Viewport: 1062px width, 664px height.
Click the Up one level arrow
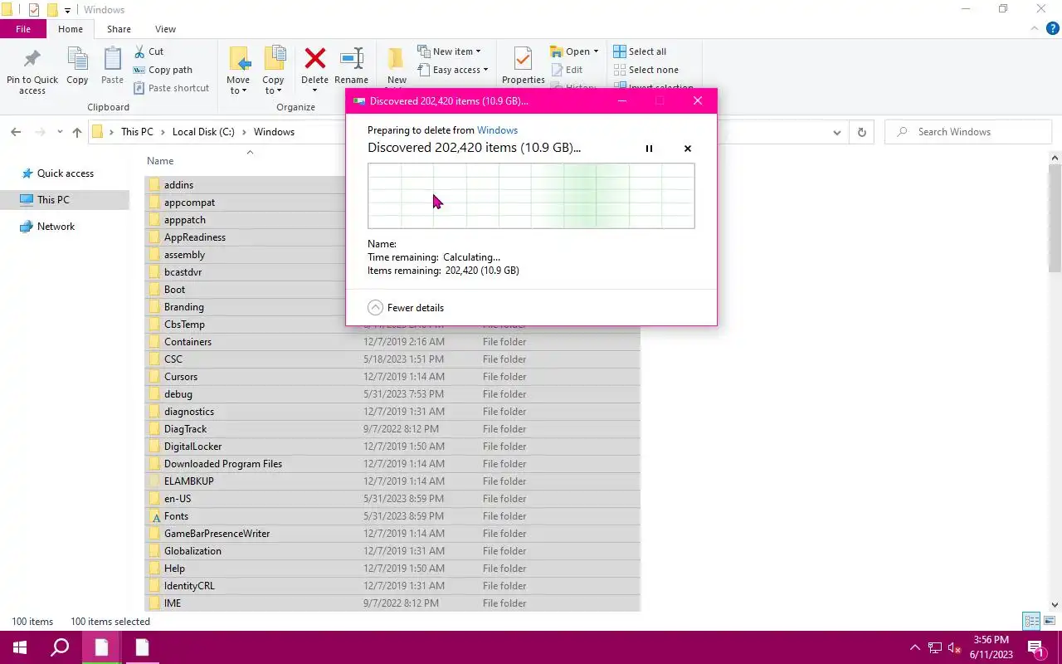click(x=77, y=132)
